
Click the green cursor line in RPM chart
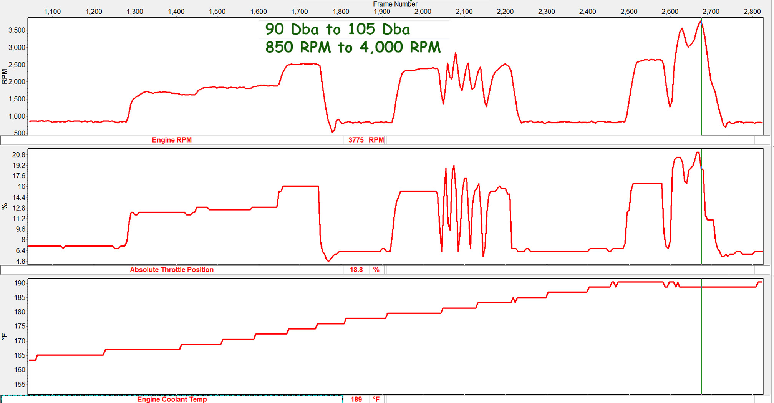point(701,96)
